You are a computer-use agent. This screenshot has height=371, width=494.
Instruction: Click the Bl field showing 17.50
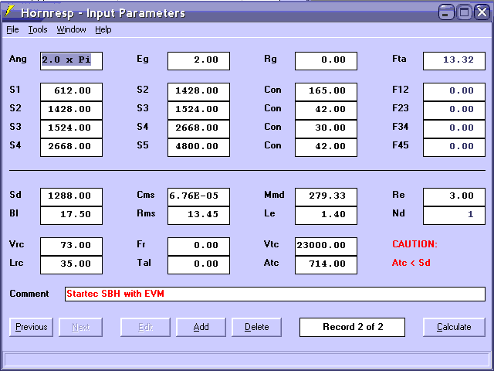point(71,216)
